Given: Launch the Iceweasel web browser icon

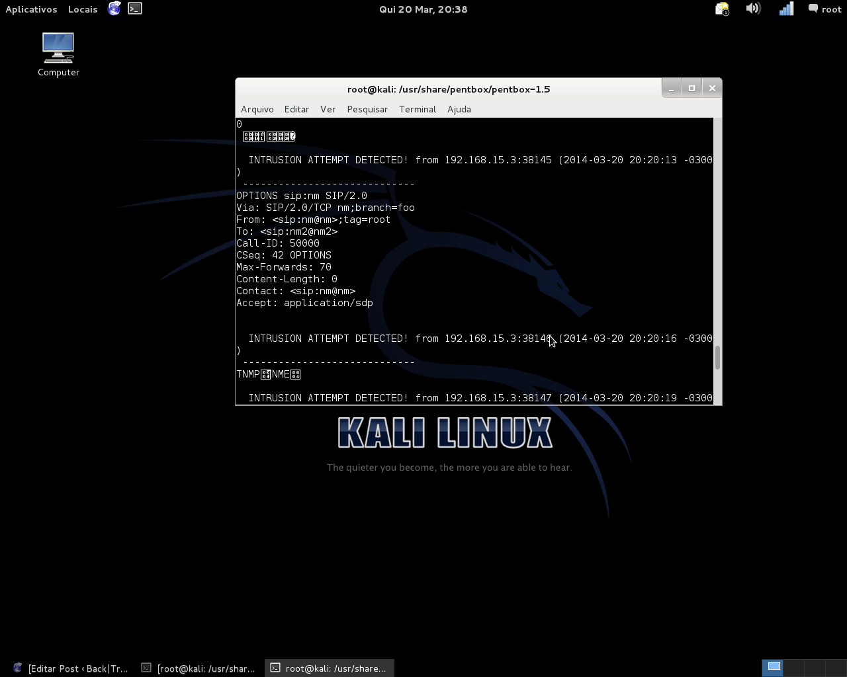Looking at the screenshot, I should 114,9.
